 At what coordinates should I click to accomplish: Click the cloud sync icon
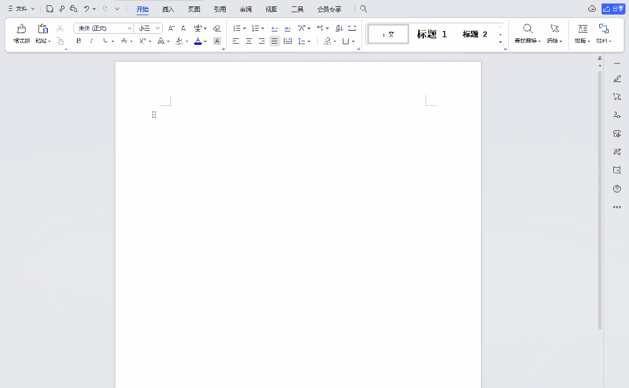click(x=592, y=9)
